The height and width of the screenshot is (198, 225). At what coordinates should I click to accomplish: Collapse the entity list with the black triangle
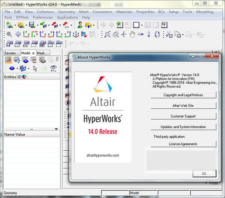(x=56, y=129)
